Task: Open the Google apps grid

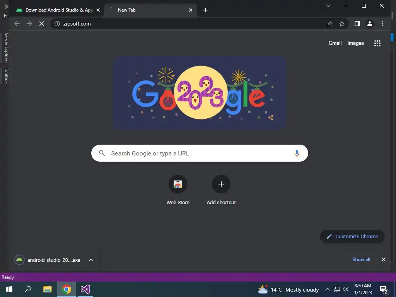Action: click(377, 43)
